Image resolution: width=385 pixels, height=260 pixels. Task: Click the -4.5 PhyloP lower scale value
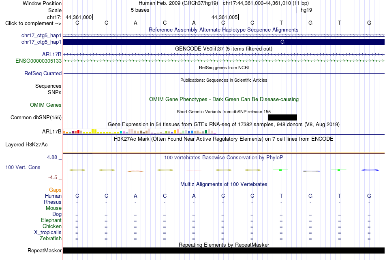(x=53, y=178)
